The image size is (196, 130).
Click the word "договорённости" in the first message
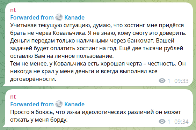(x=33, y=79)
